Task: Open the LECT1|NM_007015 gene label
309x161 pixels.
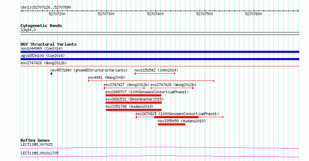Action: coord(37,144)
